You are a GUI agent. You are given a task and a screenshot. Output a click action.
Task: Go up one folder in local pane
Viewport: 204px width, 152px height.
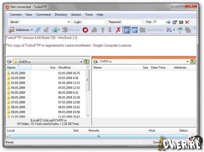(x=87, y=62)
